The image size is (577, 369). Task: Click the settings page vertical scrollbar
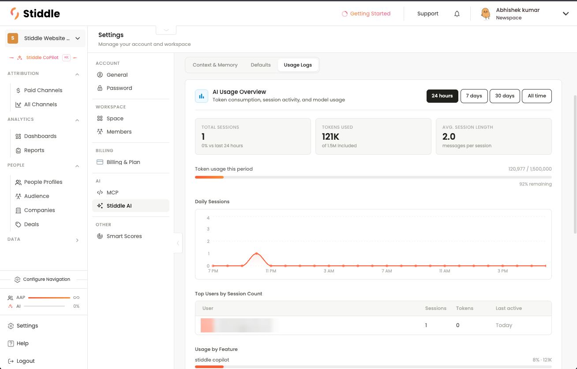pos(575,164)
